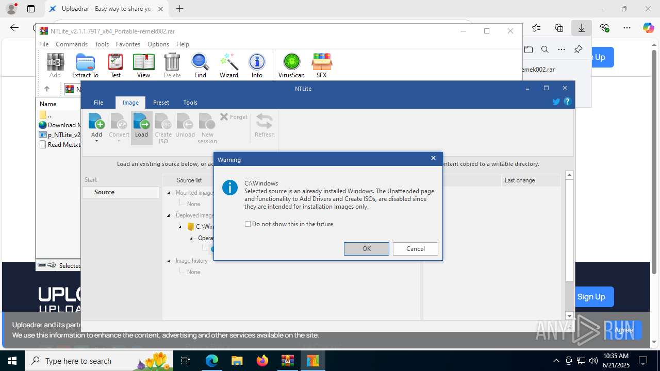Click WinRAR Find icon
The image size is (660, 371).
[200, 65]
